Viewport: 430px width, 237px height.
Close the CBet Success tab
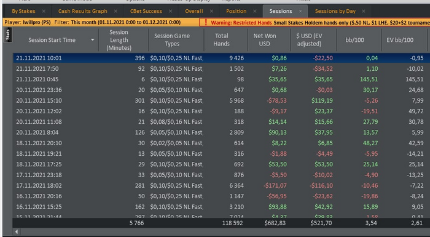click(x=171, y=11)
